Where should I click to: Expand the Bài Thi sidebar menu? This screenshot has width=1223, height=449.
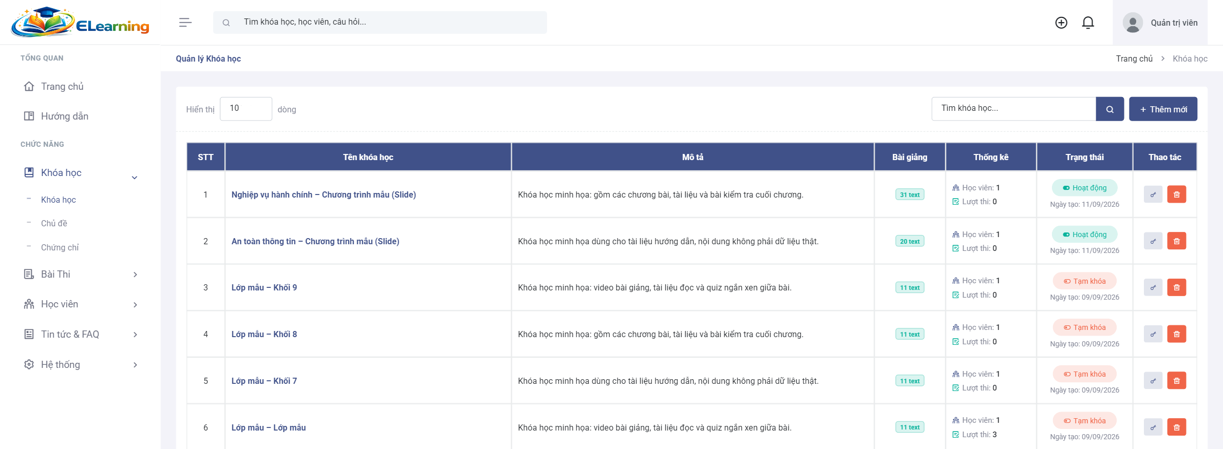tap(81, 275)
